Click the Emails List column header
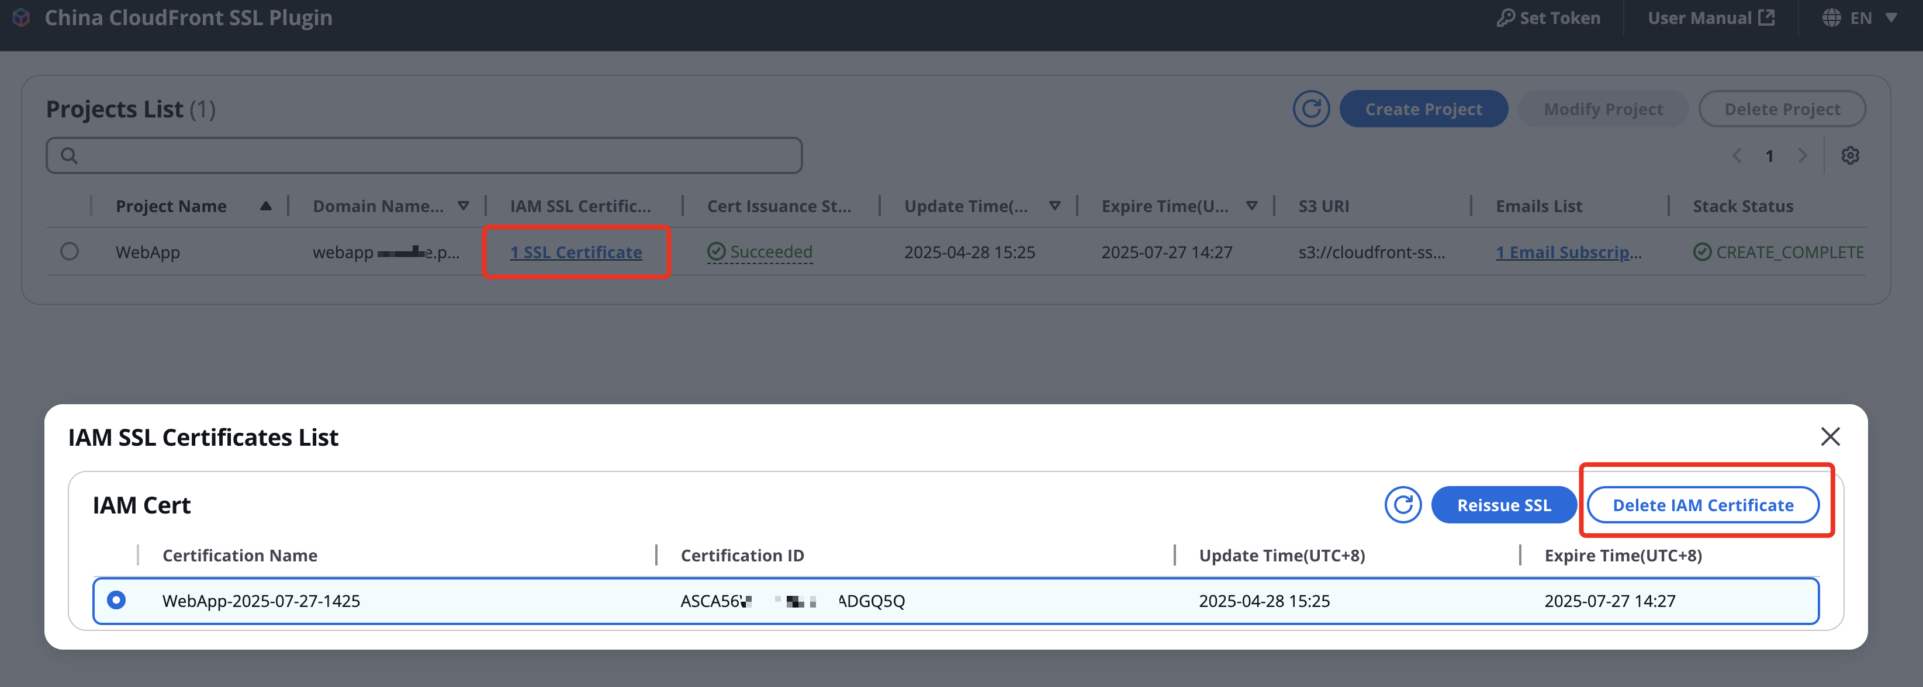1923x687 pixels. click(1538, 206)
